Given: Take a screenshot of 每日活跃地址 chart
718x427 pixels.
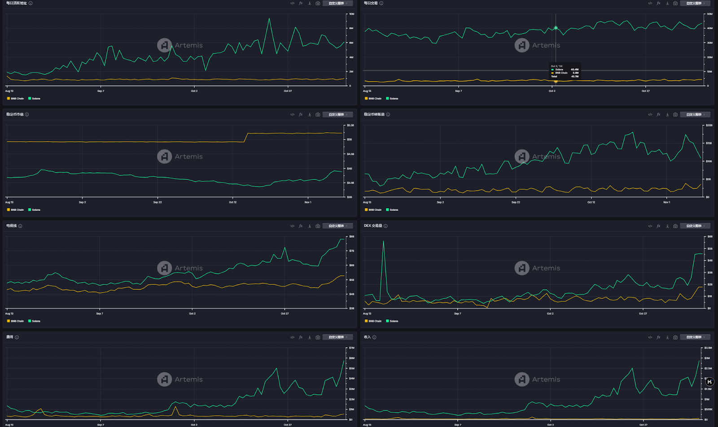Looking at the screenshot, I should coord(318,3).
